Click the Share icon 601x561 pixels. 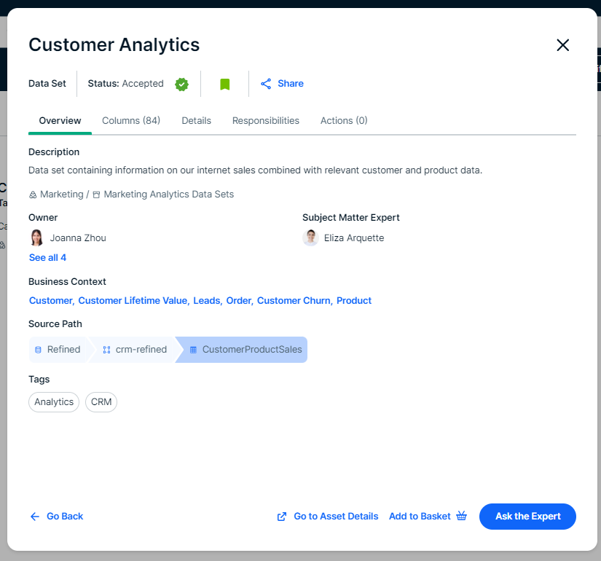click(266, 84)
